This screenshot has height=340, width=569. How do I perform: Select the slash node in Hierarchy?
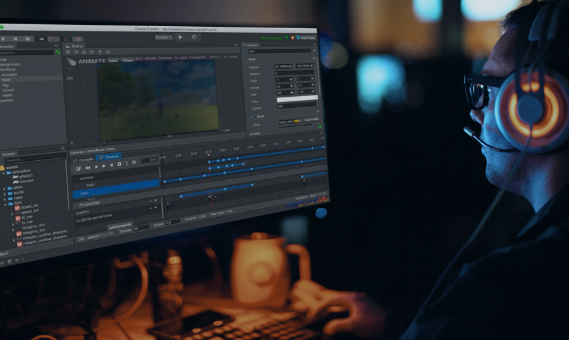point(8,95)
